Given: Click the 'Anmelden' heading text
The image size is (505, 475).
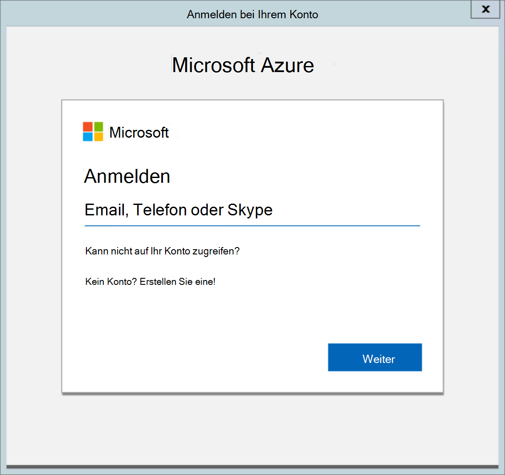Looking at the screenshot, I should click(x=127, y=176).
